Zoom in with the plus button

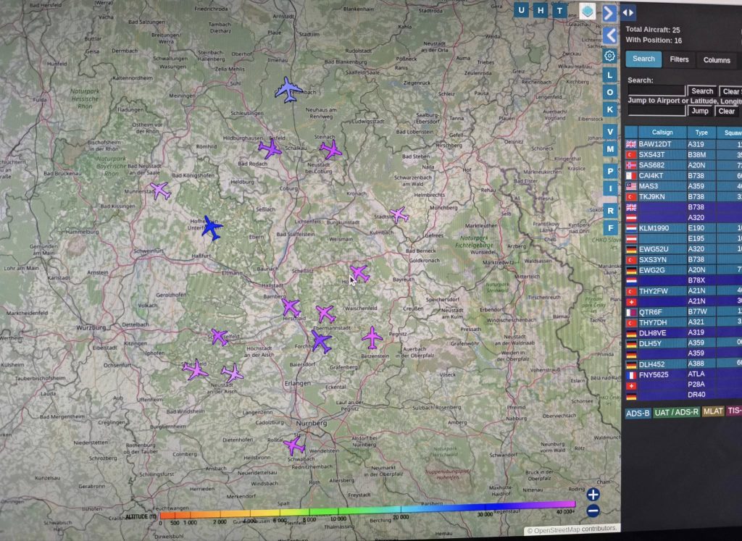tap(593, 495)
